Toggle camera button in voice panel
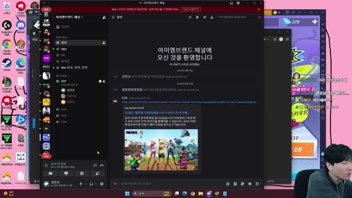352x198 pixels. click(x=51, y=174)
